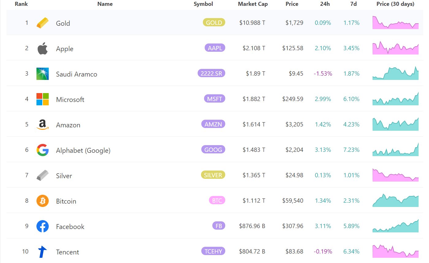Click Microsoft price $249.59

tap(293, 99)
